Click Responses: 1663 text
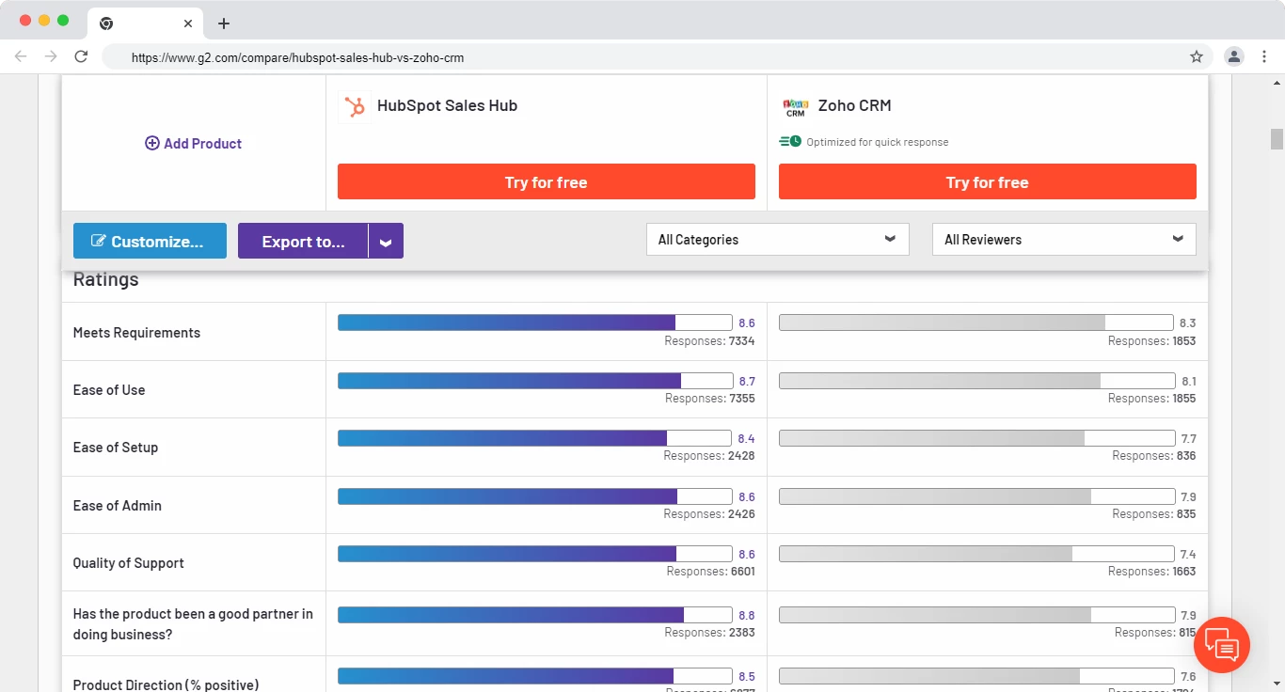This screenshot has height=692, width=1285. (x=1151, y=571)
